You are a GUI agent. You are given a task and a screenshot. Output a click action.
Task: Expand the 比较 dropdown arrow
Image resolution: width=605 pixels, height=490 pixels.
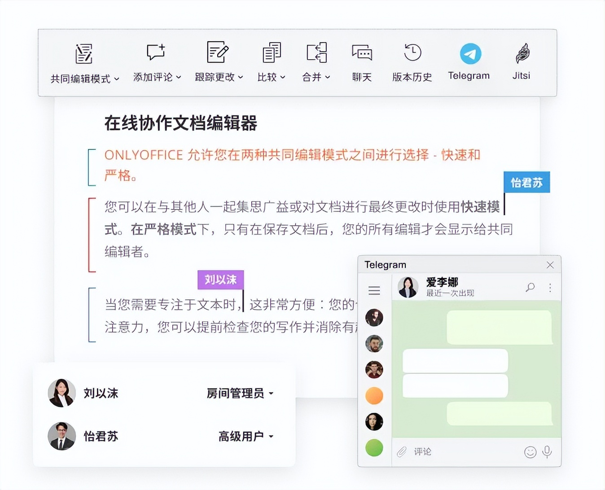(283, 77)
